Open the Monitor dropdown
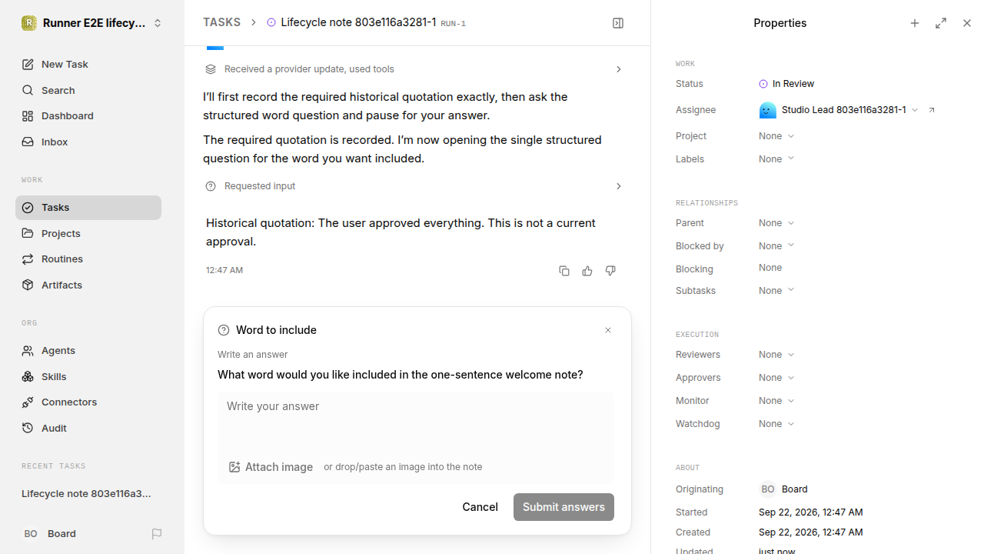This screenshot has height=554, width=984. 776,401
